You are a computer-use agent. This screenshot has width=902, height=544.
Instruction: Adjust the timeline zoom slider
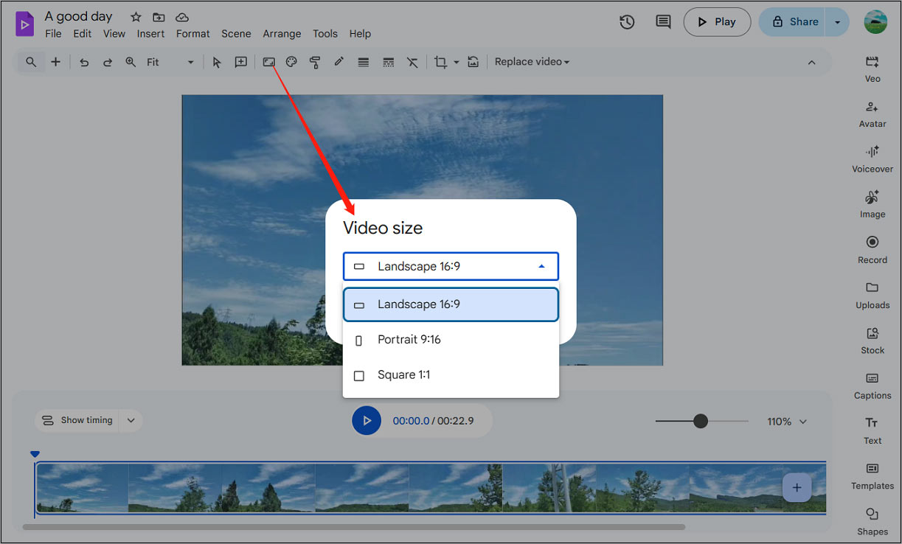[x=699, y=421]
